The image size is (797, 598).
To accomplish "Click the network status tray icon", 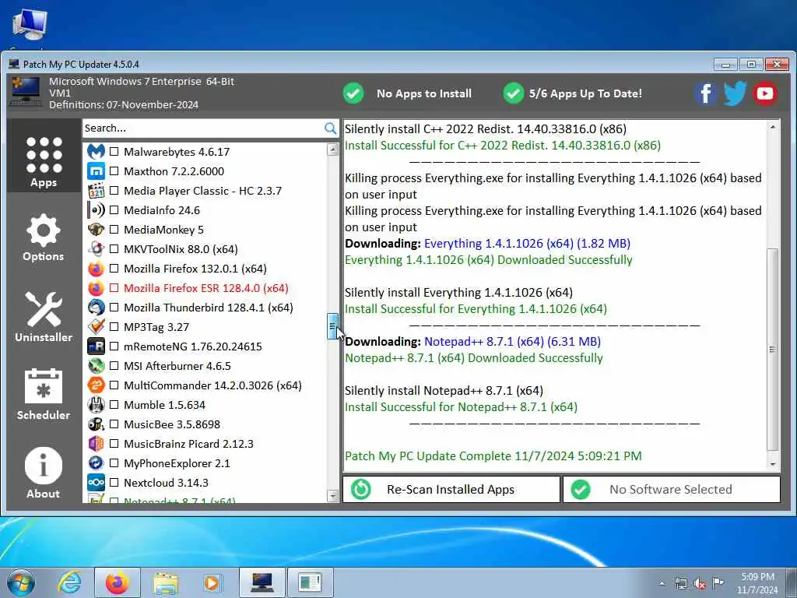I will 680,584.
